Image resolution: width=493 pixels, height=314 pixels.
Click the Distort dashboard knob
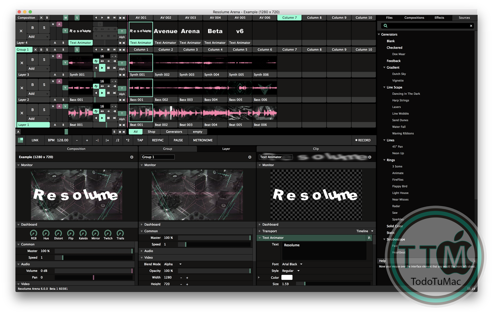(58, 233)
